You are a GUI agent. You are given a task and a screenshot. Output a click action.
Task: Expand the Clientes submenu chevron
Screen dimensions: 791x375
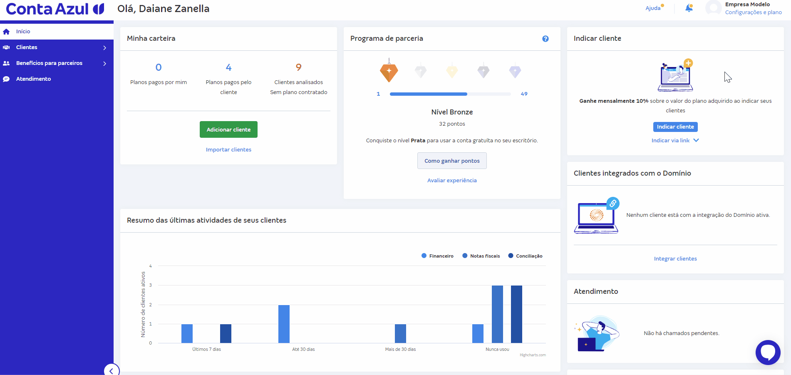(x=105, y=48)
